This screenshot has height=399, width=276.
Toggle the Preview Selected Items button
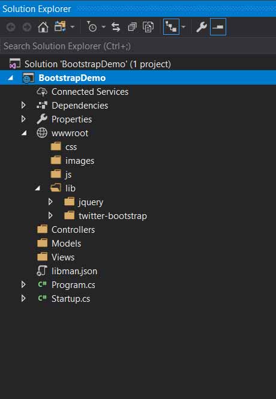[x=218, y=27]
